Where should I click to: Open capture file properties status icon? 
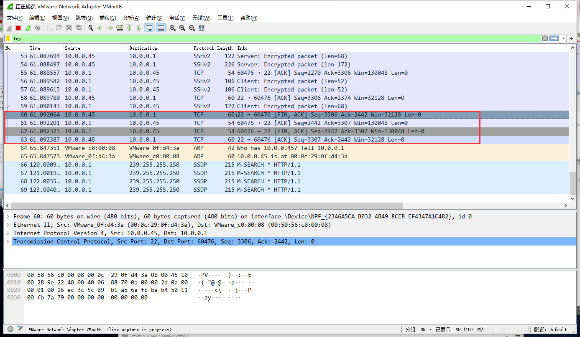pyautogui.click(x=20, y=329)
